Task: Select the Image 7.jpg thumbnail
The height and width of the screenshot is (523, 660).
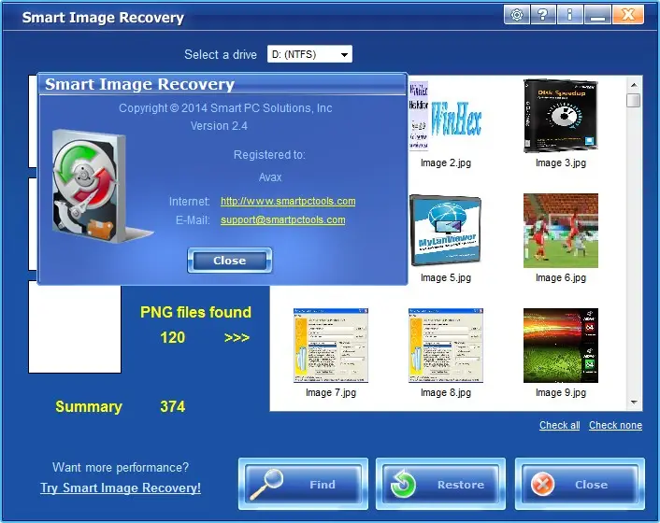Action: tap(331, 346)
